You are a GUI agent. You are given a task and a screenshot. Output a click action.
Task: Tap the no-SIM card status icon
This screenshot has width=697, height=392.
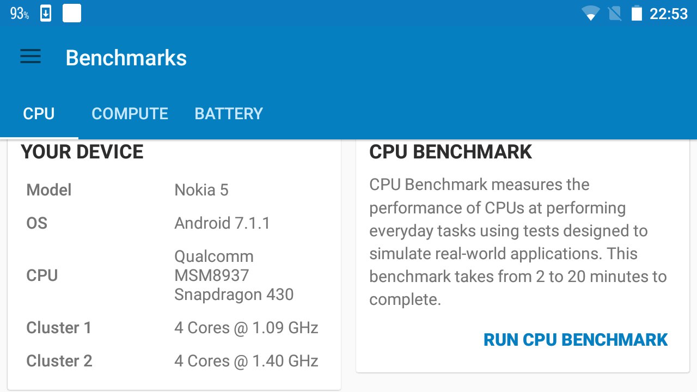point(615,14)
